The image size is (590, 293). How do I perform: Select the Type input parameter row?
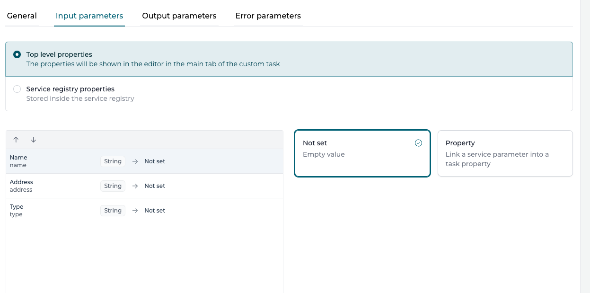click(57, 210)
